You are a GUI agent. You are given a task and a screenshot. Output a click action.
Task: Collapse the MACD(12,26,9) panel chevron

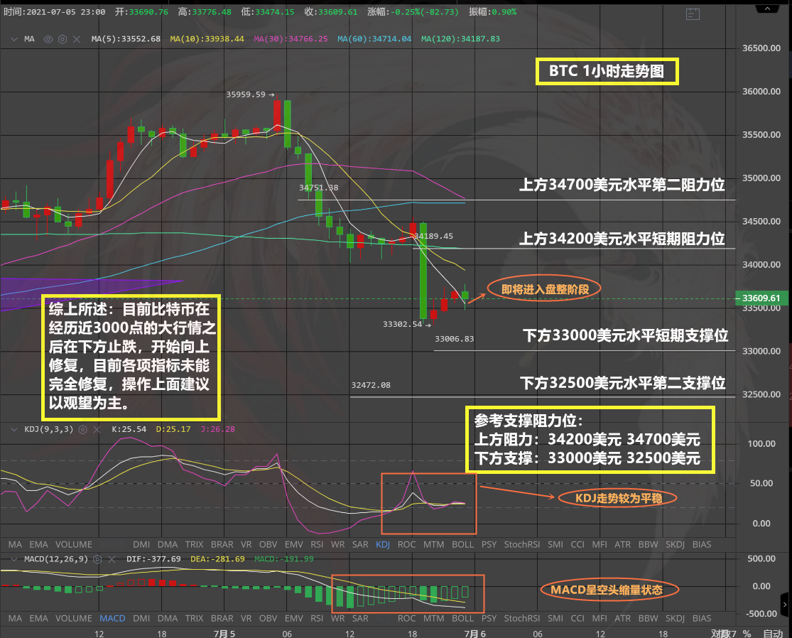[x=14, y=559]
